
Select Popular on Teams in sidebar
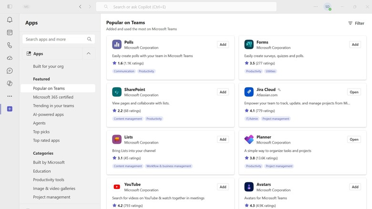pyautogui.click(x=58, y=88)
